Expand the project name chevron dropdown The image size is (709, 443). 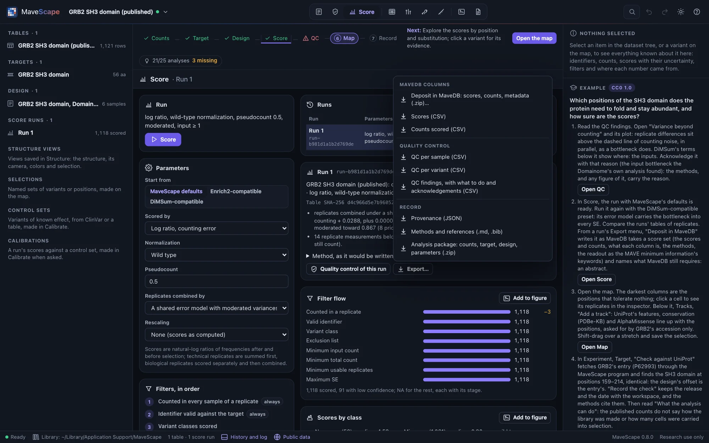tap(165, 12)
